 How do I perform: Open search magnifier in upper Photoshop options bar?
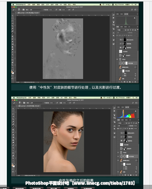coord(132,10)
